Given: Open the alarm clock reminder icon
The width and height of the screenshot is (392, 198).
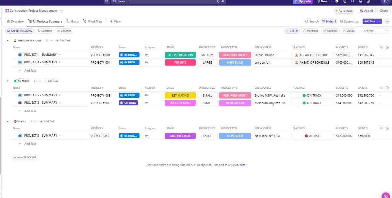Looking at the screenshot, I should pos(360,1).
